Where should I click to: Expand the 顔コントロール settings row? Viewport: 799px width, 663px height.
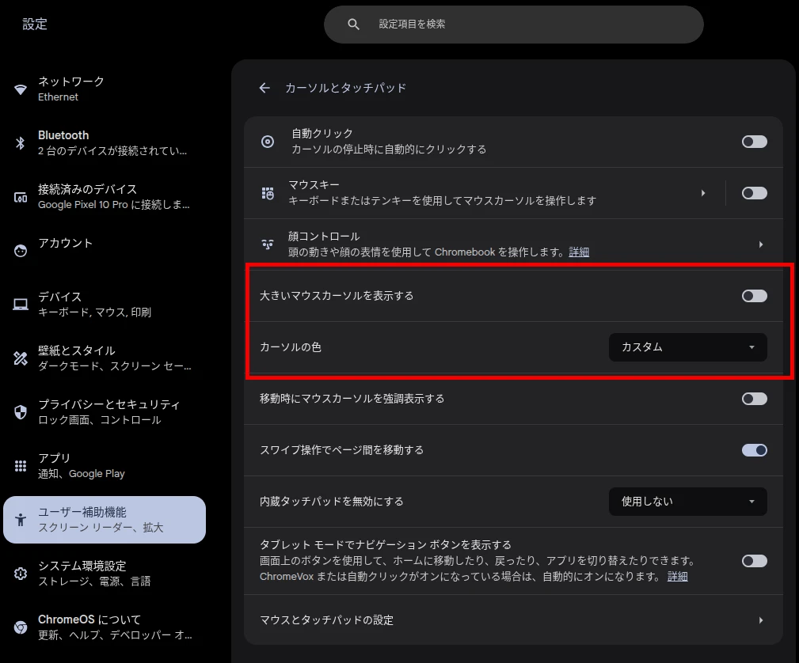tap(759, 243)
